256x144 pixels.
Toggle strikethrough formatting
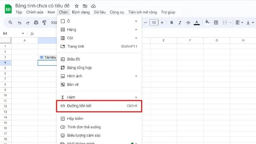188,23
